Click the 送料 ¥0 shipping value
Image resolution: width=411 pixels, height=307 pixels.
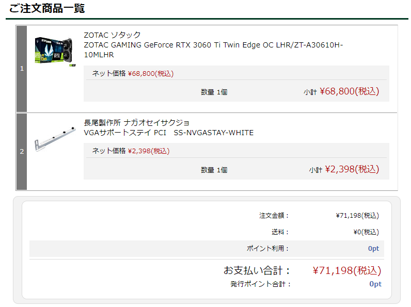[366, 232]
